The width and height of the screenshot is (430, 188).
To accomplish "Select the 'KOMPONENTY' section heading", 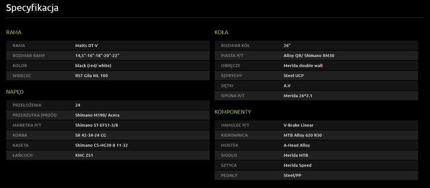I will (x=233, y=112).
